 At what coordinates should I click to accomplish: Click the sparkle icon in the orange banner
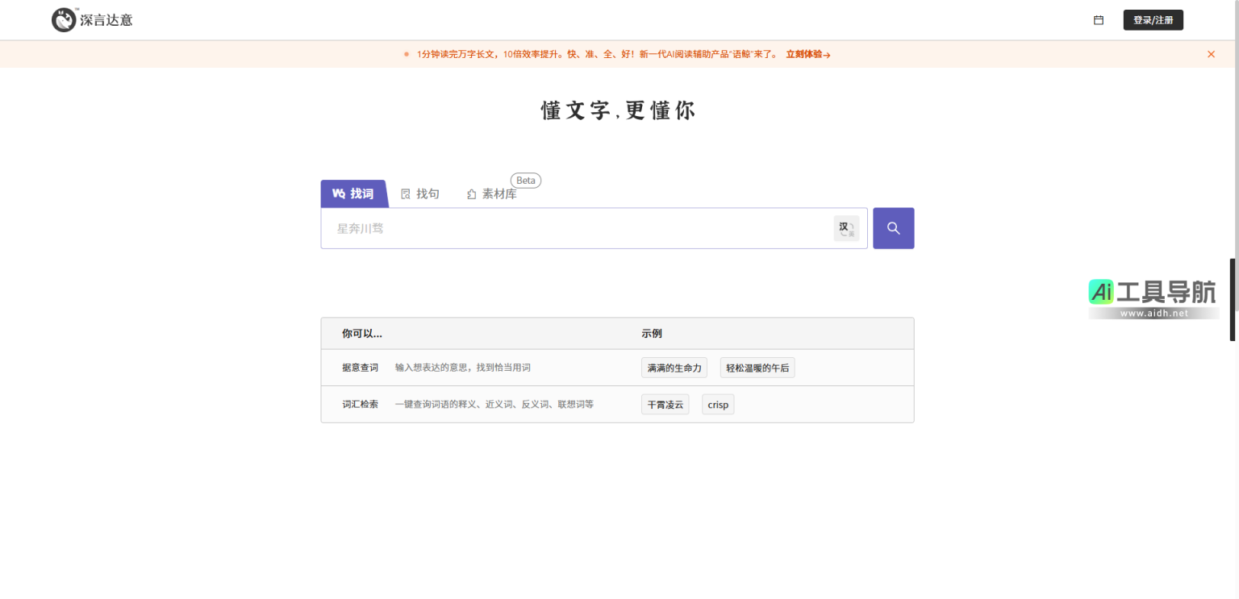tap(405, 54)
